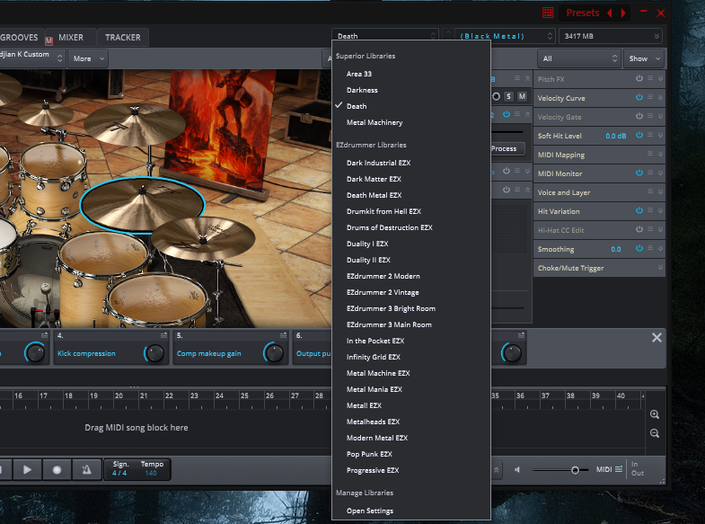Click the speaker volume icon
This screenshot has width=705, height=524.
[517, 469]
